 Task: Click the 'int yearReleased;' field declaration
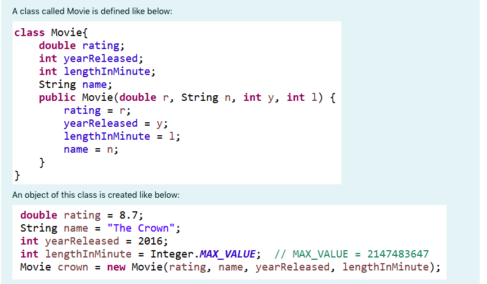pyautogui.click(x=91, y=59)
